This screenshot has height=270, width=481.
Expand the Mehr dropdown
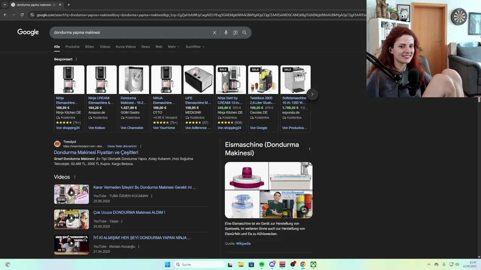174,47
